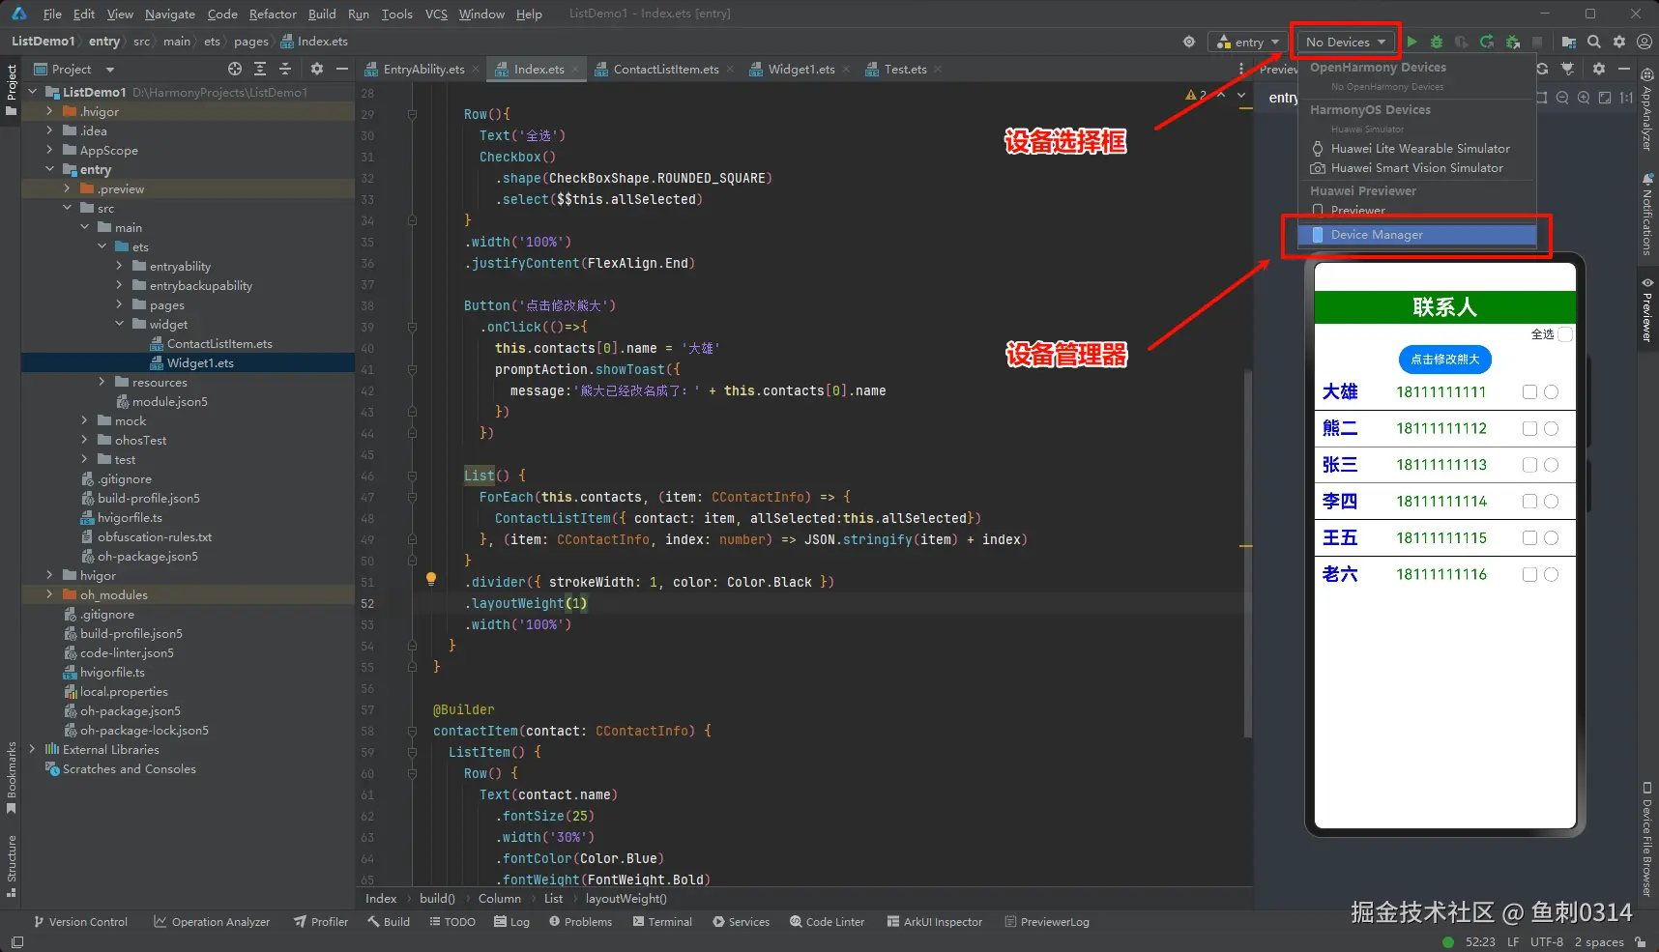The width and height of the screenshot is (1659, 952).
Task: Expand all nodes in Project panel
Action: pyautogui.click(x=260, y=69)
